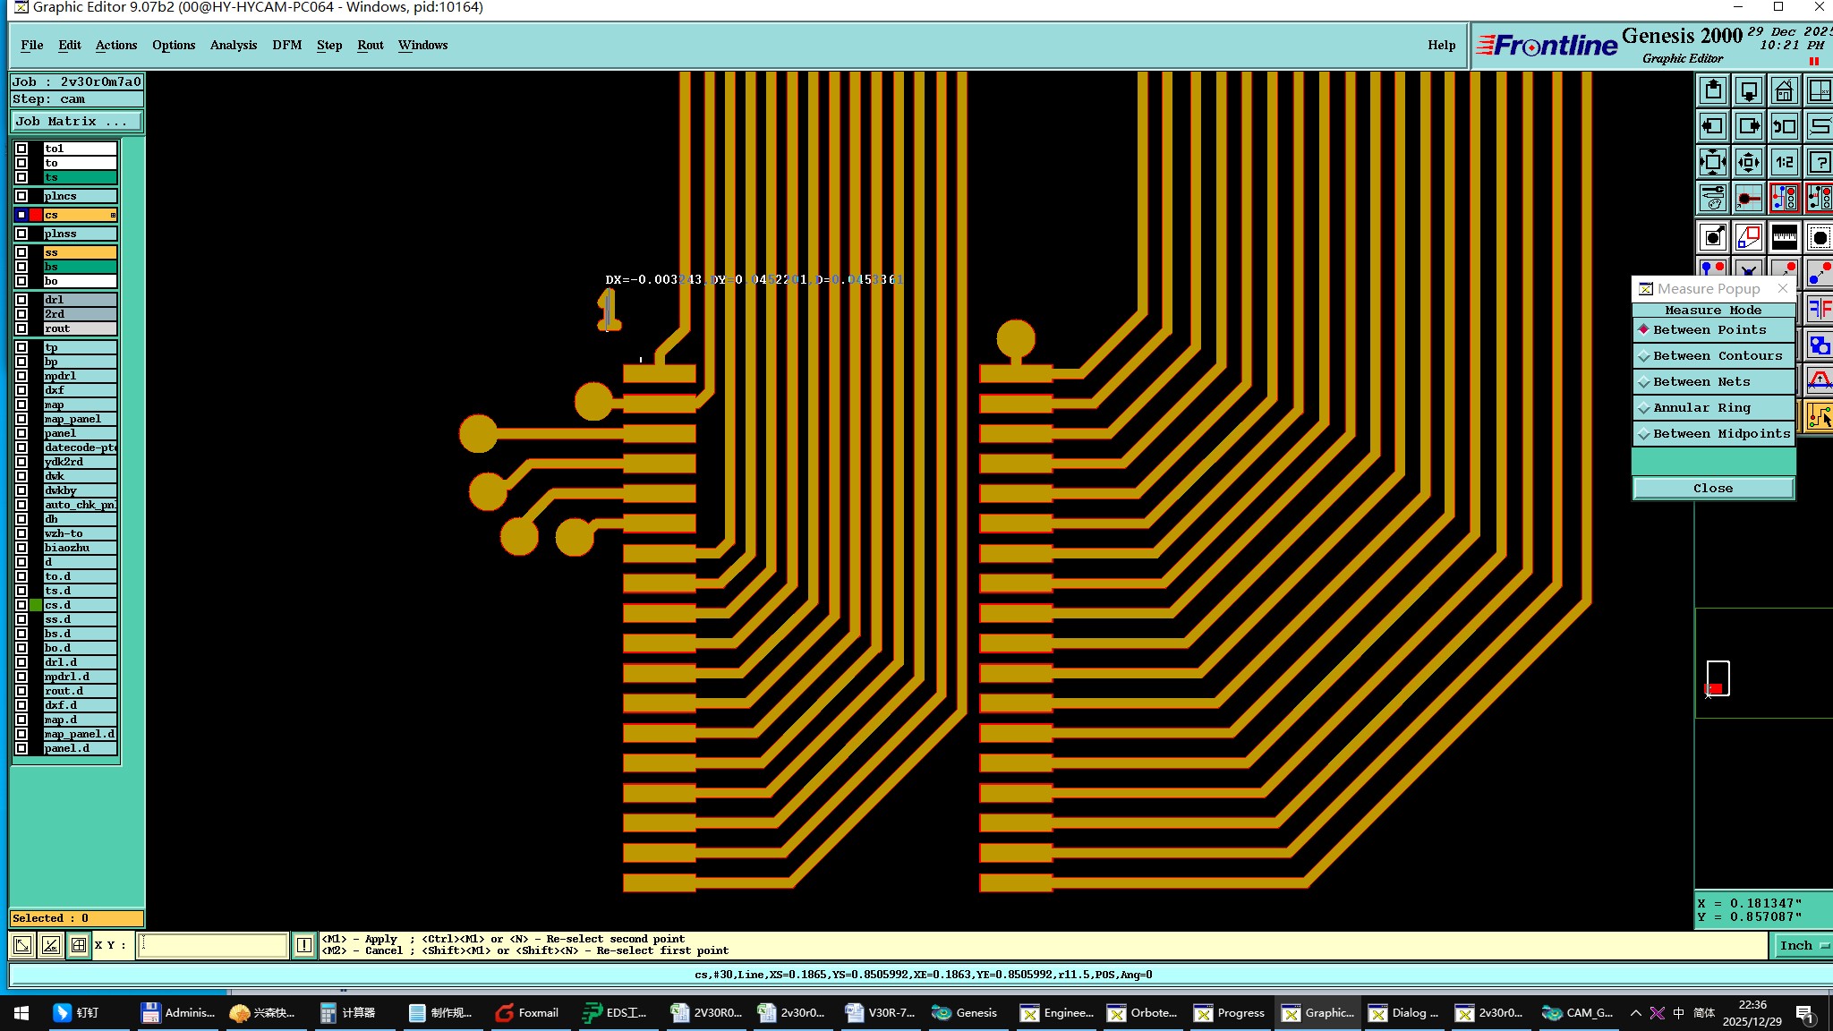Click the Home view icon
The height and width of the screenshot is (1031, 1833).
(1784, 90)
